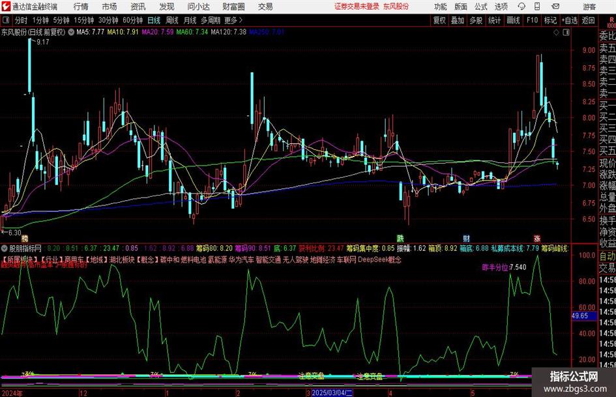The width and height of the screenshot is (616, 397).
Task: Click the 多股 toolbar button
Action: click(476, 20)
